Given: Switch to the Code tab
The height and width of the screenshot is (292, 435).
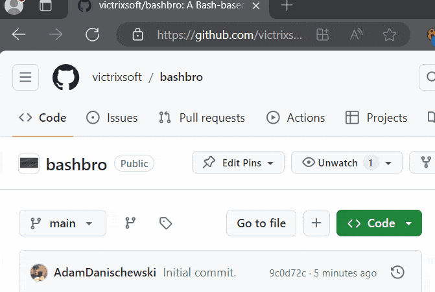Looking at the screenshot, I should point(43,118).
